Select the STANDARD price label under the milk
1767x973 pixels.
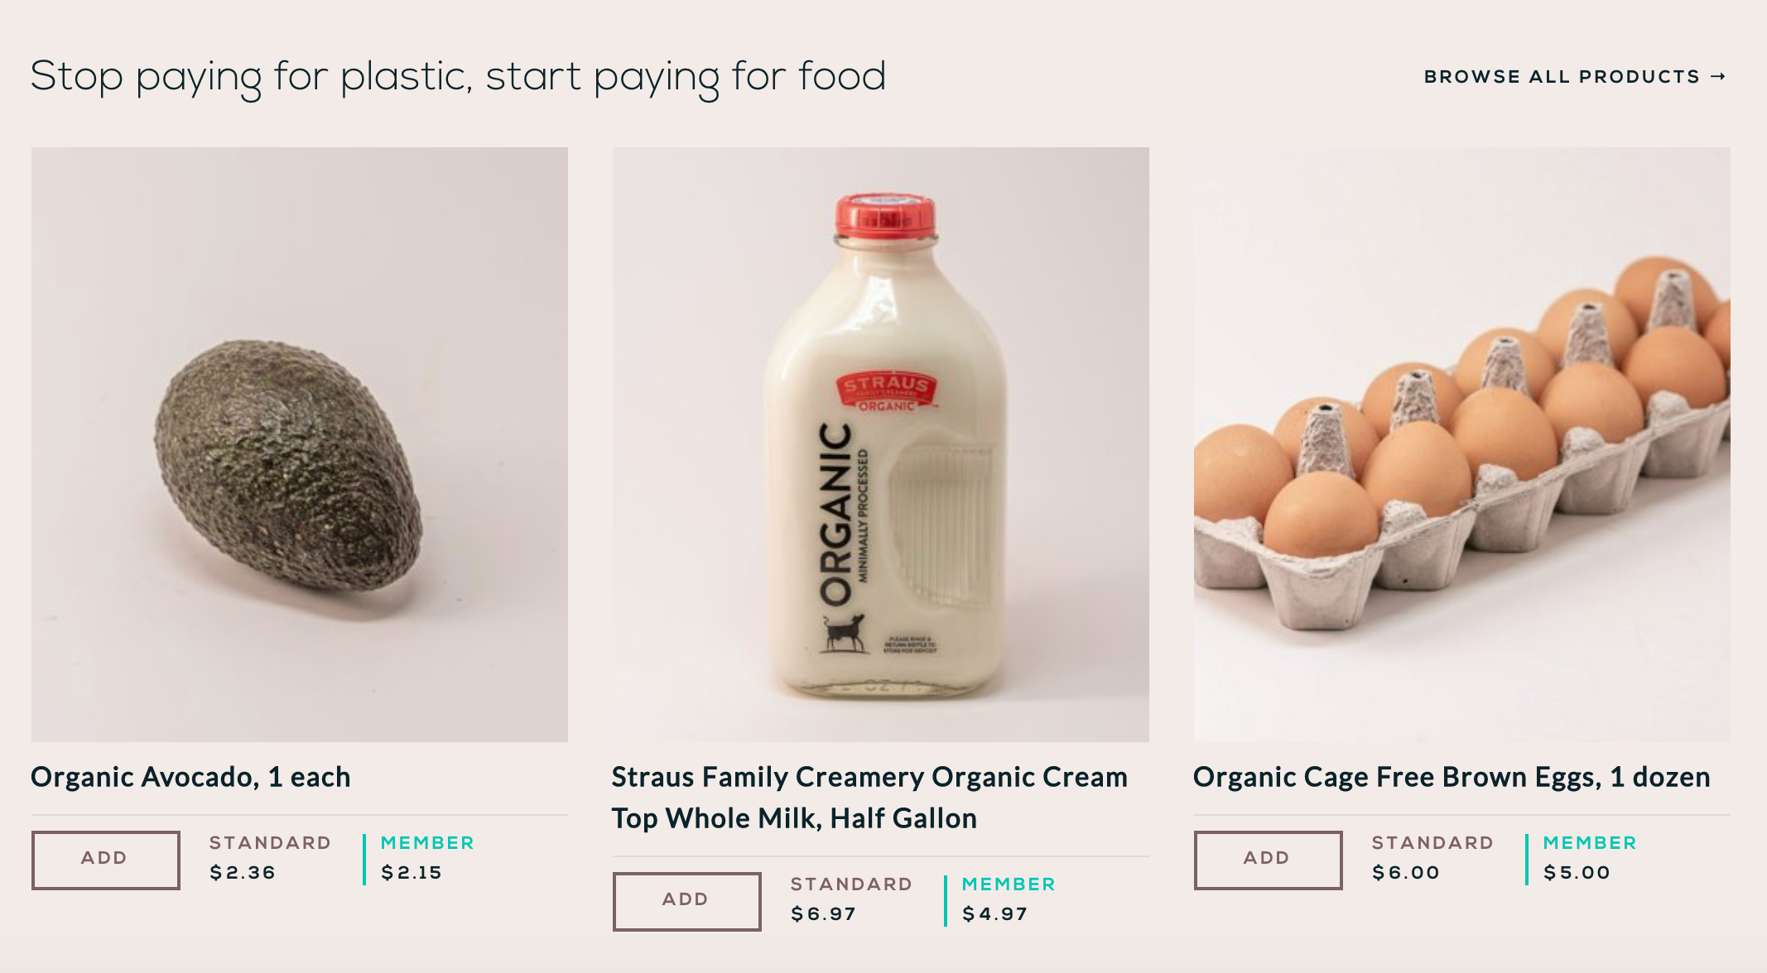(850, 884)
